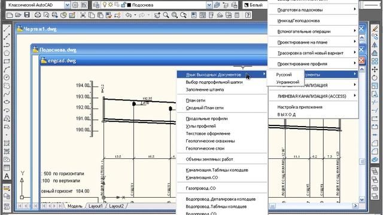The height and width of the screenshot is (215, 383).
Task: Select the Arc draw tool
Action: pyautogui.click(x=7, y=69)
